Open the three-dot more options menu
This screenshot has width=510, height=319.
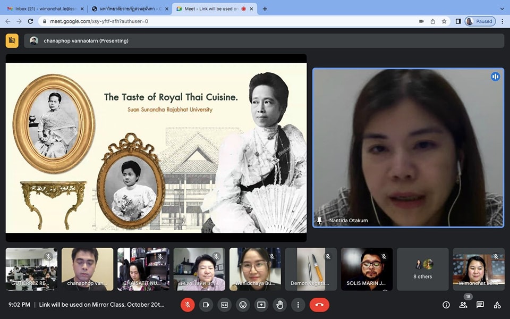(x=298, y=305)
